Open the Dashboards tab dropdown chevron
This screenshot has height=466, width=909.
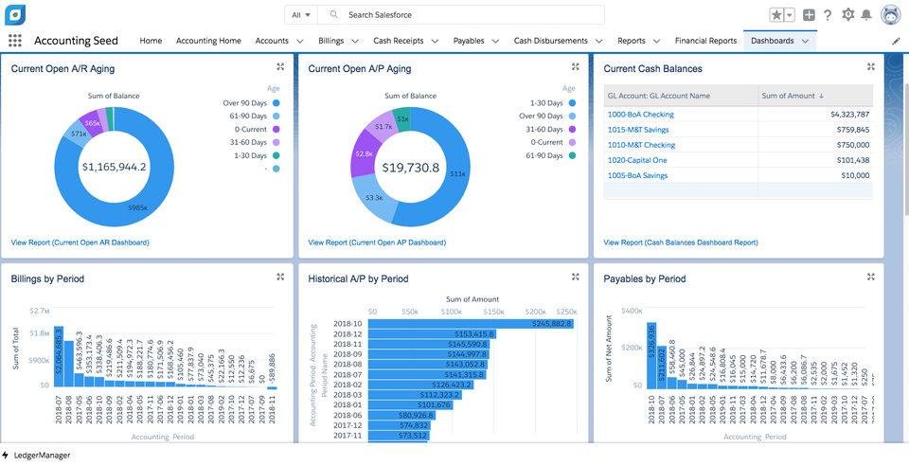click(805, 41)
